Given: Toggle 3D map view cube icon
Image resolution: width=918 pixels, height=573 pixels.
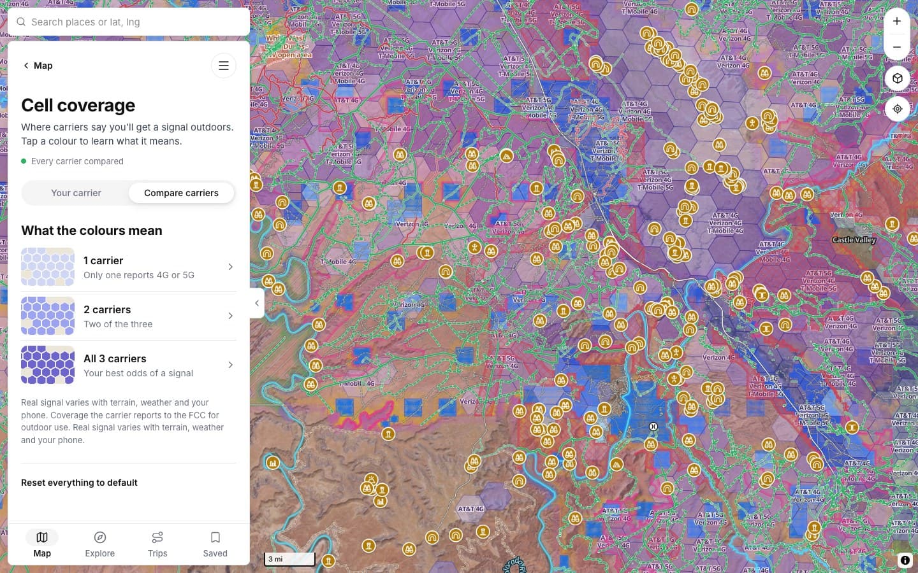Looking at the screenshot, I should tap(897, 78).
